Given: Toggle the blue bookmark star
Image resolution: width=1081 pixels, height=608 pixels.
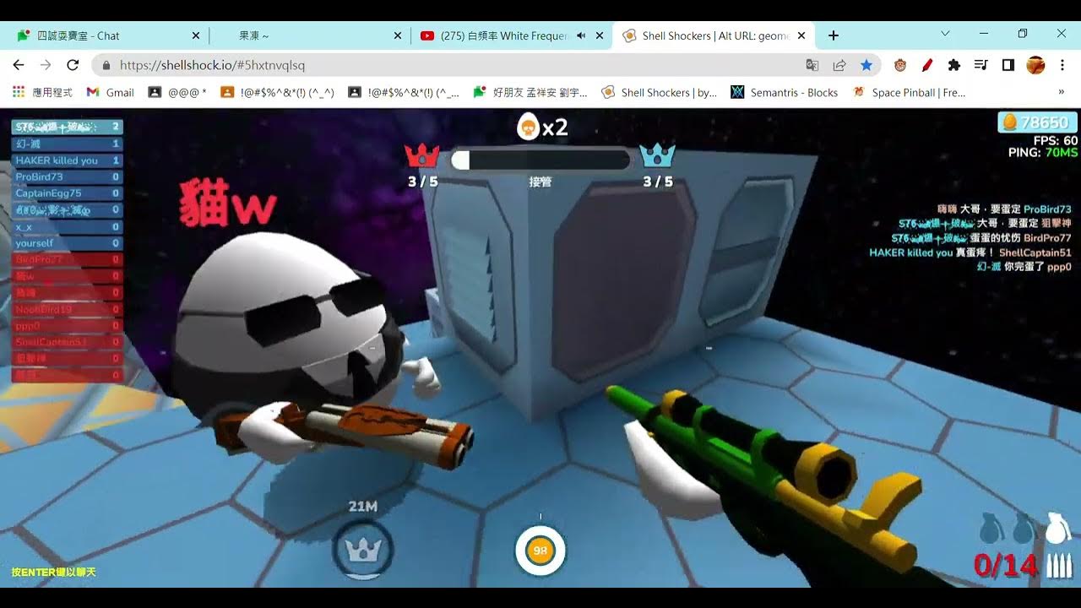Looking at the screenshot, I should [866, 65].
